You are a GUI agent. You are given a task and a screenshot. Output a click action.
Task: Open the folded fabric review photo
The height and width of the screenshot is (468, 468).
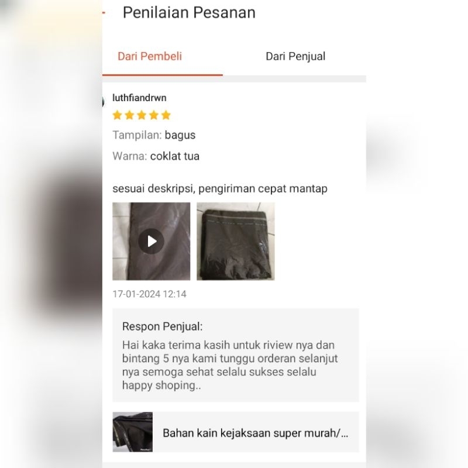pyautogui.click(x=236, y=241)
